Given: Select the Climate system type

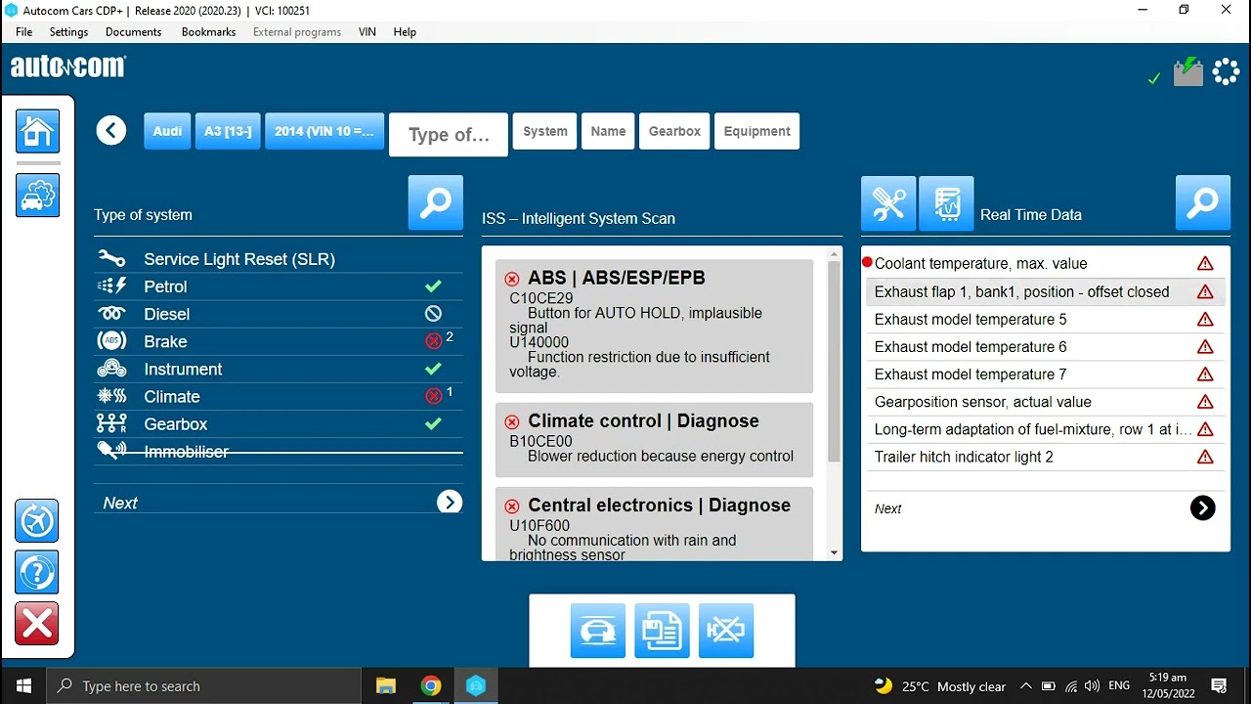Looking at the screenshot, I should (x=279, y=396).
